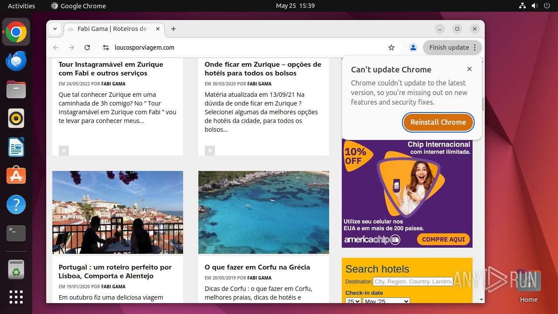Open Terminal from the dock
Screen dimensions: 558x314
[x=16, y=233]
